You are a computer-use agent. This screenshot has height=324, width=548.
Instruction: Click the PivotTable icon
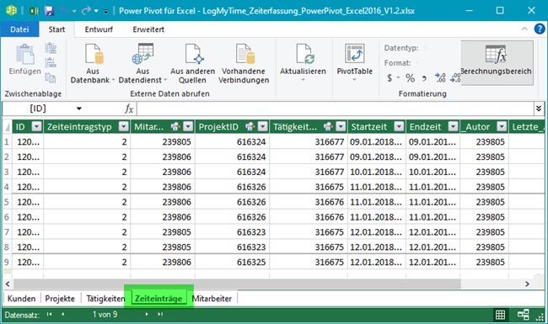point(354,54)
